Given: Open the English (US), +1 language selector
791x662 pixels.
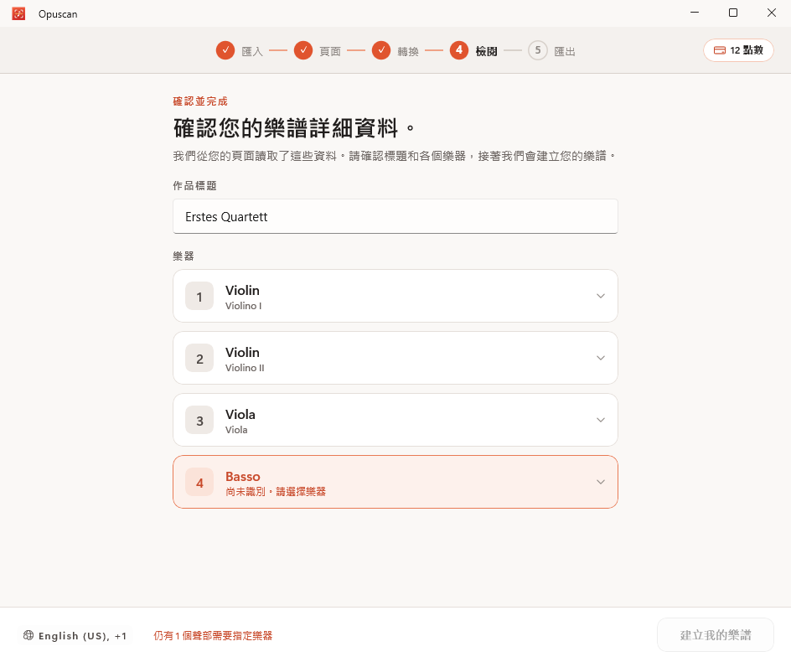Looking at the screenshot, I should [75, 636].
